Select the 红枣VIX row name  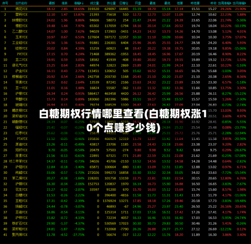coord(22,133)
